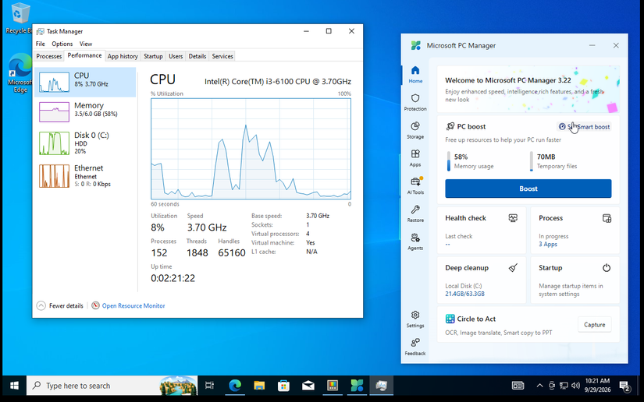This screenshot has width=644, height=402.
Task: Click the Temporary files level bar
Action: click(532, 161)
